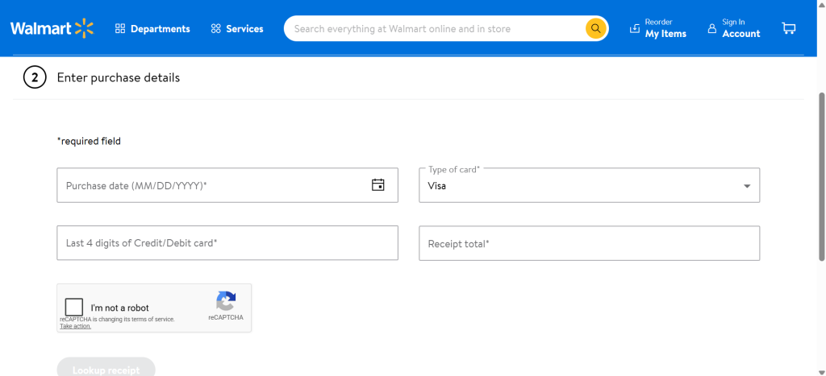The width and height of the screenshot is (826, 376).
Task: Open the Walmart home logo
Action: (52, 28)
